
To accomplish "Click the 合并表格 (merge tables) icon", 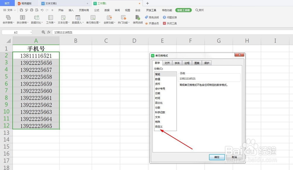I will tap(8, 17).
